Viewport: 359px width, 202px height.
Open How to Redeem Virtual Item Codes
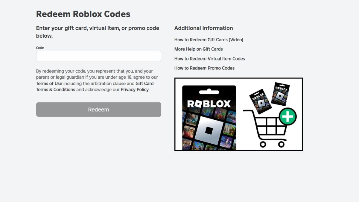pyautogui.click(x=209, y=59)
